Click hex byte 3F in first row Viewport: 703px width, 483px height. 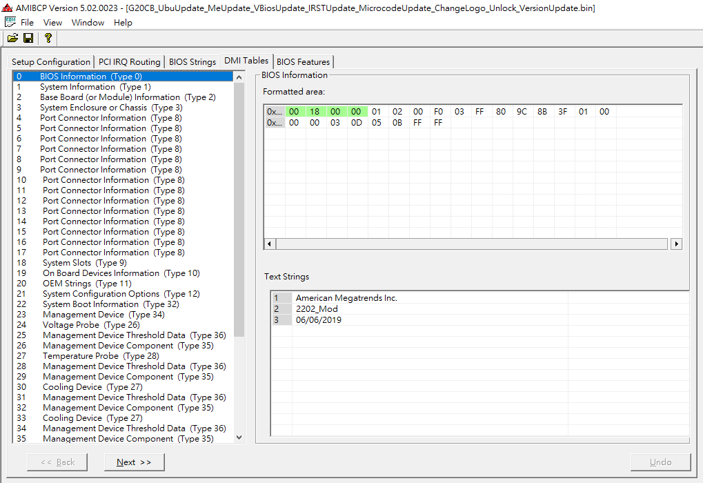(x=563, y=111)
